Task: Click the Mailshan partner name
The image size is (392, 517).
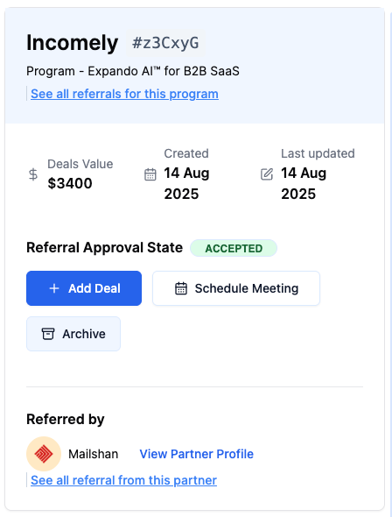Action: point(93,454)
